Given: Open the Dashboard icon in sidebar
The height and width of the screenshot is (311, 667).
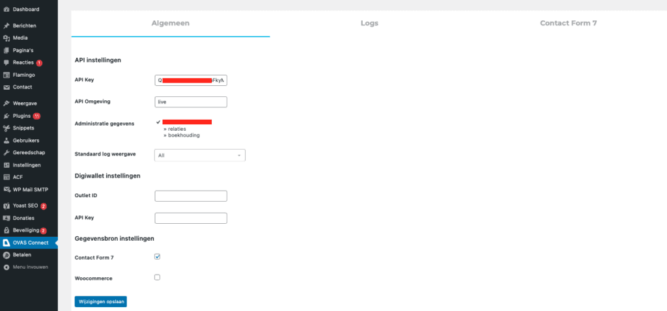Looking at the screenshot, I should [7, 9].
